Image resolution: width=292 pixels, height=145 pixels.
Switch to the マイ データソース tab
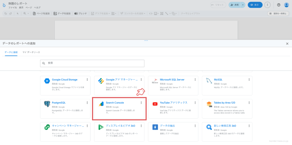click(x=31, y=52)
